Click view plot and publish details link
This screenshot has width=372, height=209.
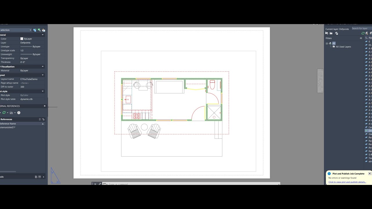347,182
